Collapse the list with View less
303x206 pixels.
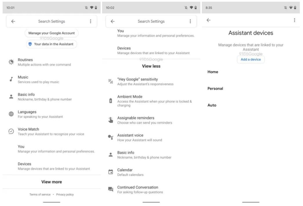151,66
